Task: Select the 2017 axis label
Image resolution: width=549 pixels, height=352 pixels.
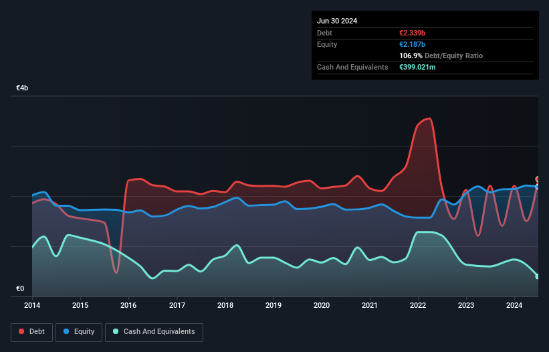Action: tap(177, 305)
